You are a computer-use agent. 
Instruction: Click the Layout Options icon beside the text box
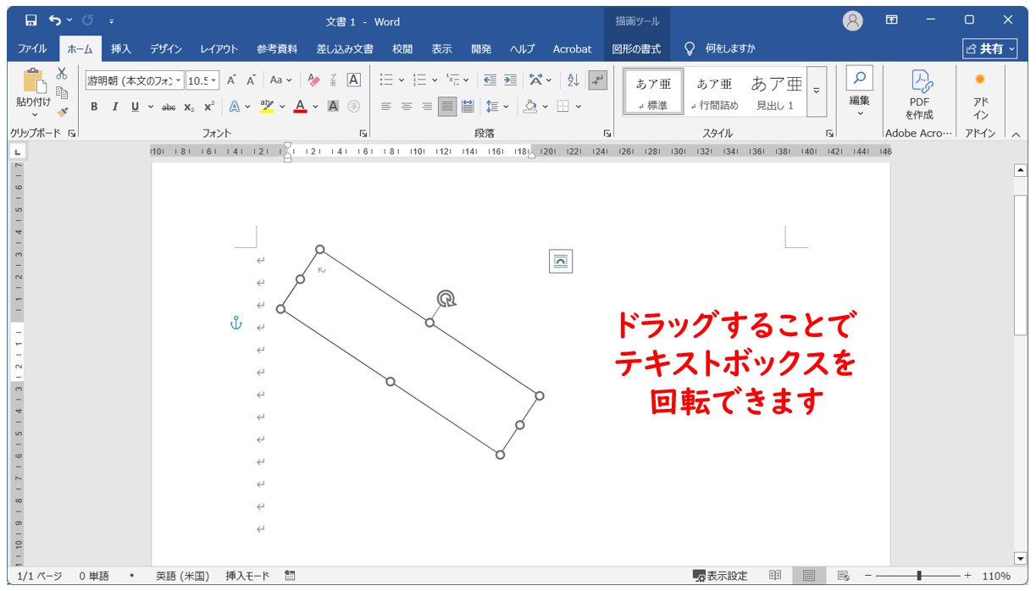(x=561, y=262)
